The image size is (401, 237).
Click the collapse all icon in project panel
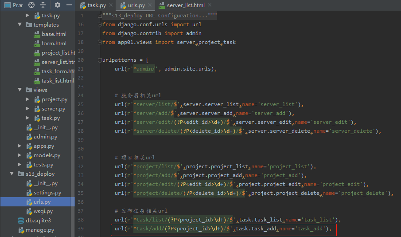pos(43,5)
